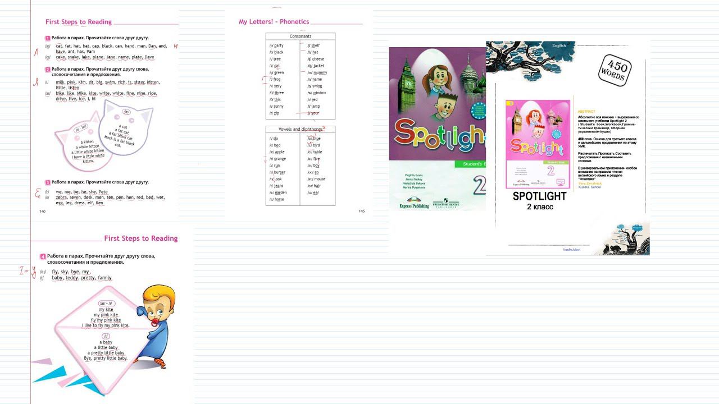Click the word "milk" in exercise 2
This screenshot has width=719, height=404.
pos(61,82)
